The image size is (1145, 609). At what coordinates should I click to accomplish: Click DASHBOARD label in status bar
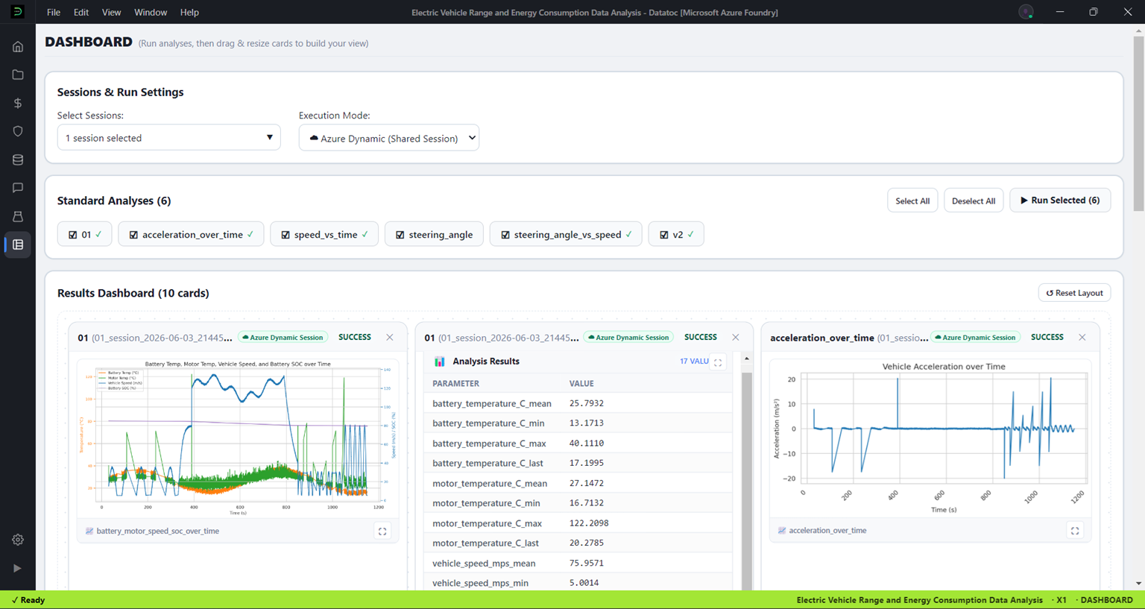pyautogui.click(x=1106, y=600)
